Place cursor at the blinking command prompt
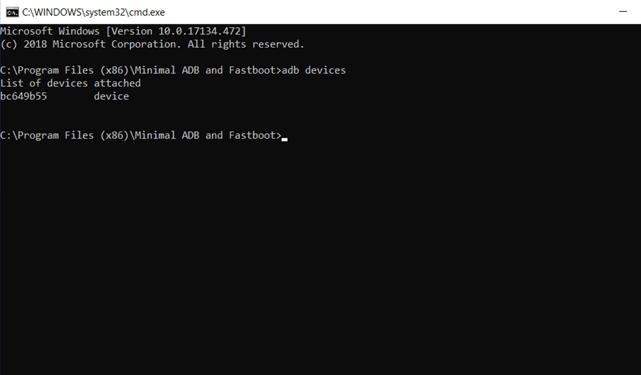 tap(284, 136)
